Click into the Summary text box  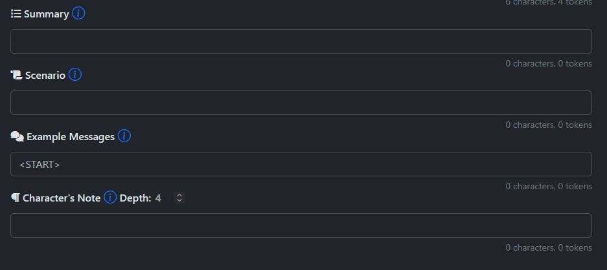(301, 41)
